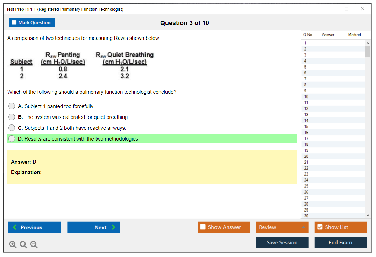
Task: Click the Save Session button
Action: click(282, 242)
